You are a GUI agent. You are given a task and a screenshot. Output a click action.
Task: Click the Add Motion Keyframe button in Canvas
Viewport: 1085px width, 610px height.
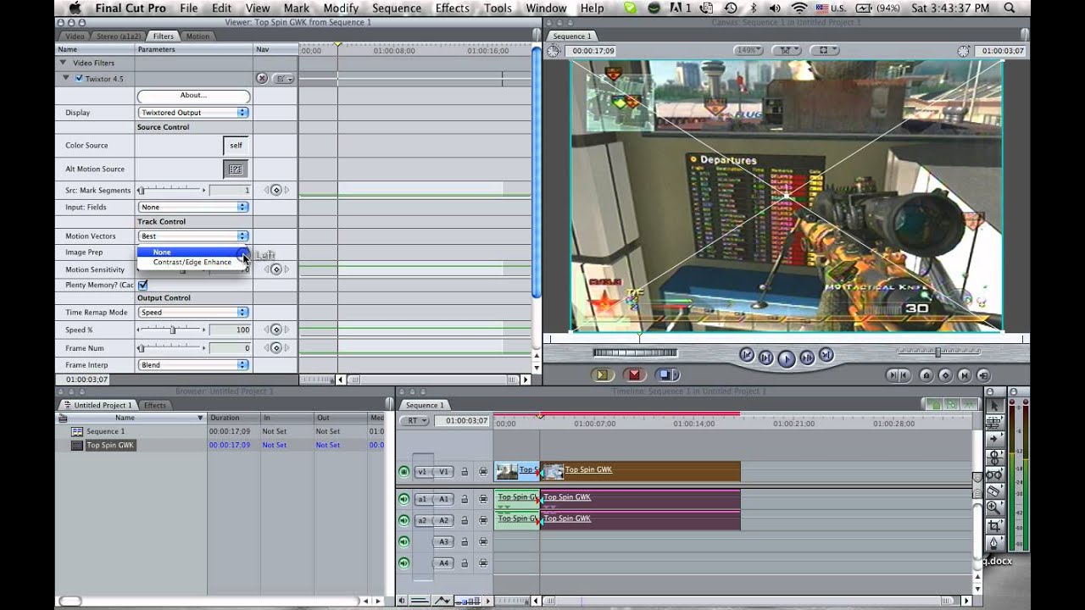[945, 375]
